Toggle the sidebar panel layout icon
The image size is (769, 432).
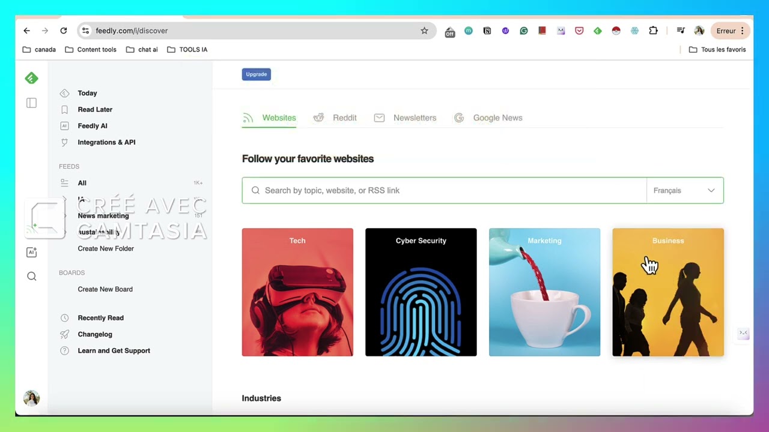tap(31, 103)
